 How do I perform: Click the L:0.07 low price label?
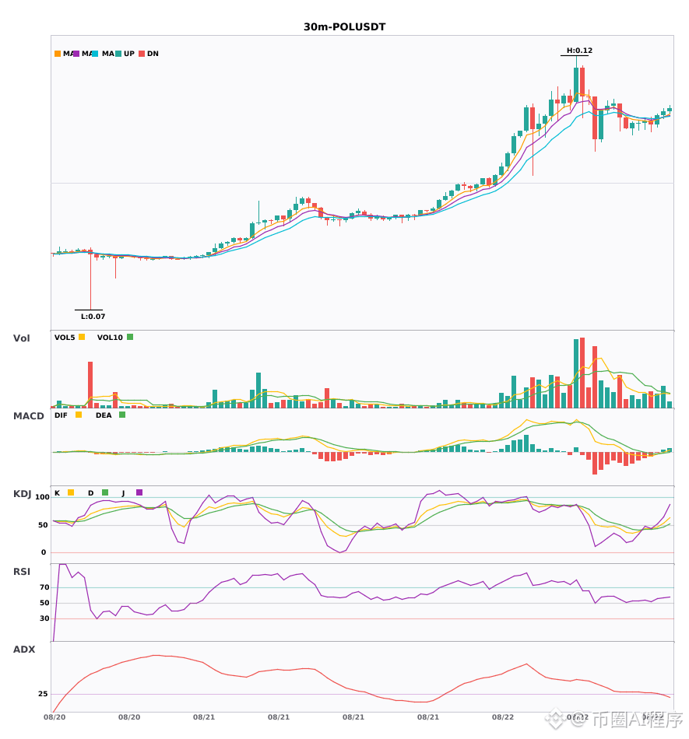(x=93, y=317)
